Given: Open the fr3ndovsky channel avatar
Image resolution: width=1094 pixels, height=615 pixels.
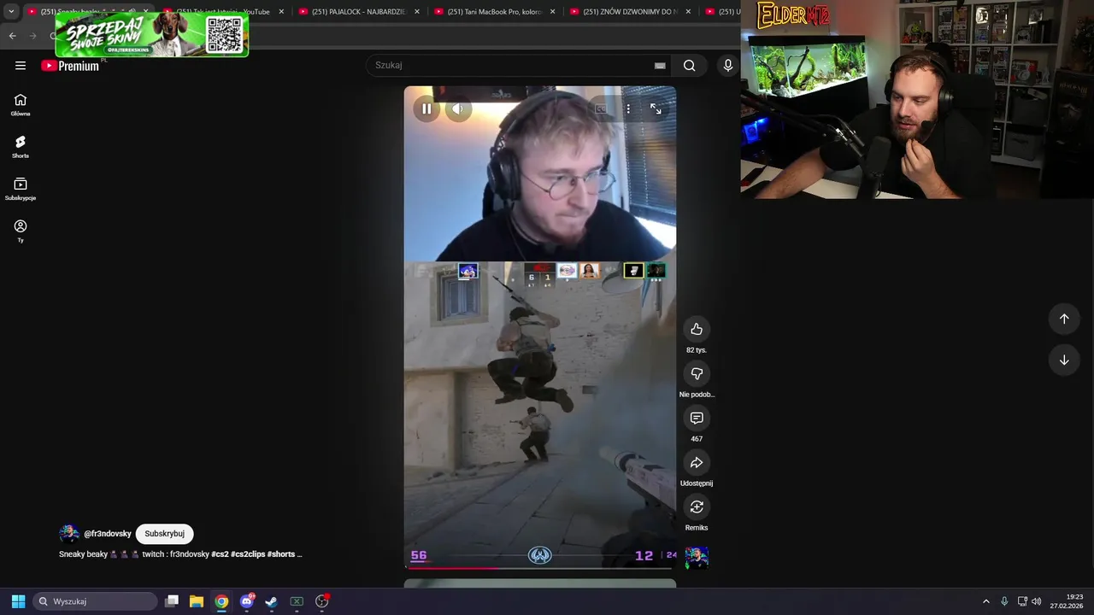Looking at the screenshot, I should coord(69,534).
